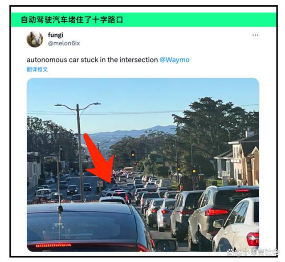Click the display name fungi
285x262 pixels.
point(55,35)
